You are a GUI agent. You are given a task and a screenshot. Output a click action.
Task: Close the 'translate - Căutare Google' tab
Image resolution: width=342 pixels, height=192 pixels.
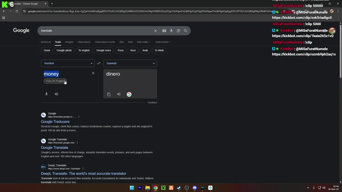(x=45, y=4)
